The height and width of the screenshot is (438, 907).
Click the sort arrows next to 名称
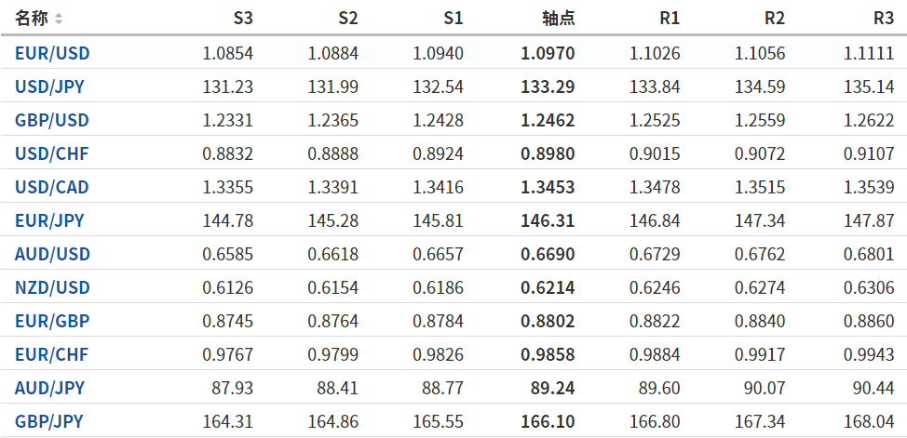59,19
